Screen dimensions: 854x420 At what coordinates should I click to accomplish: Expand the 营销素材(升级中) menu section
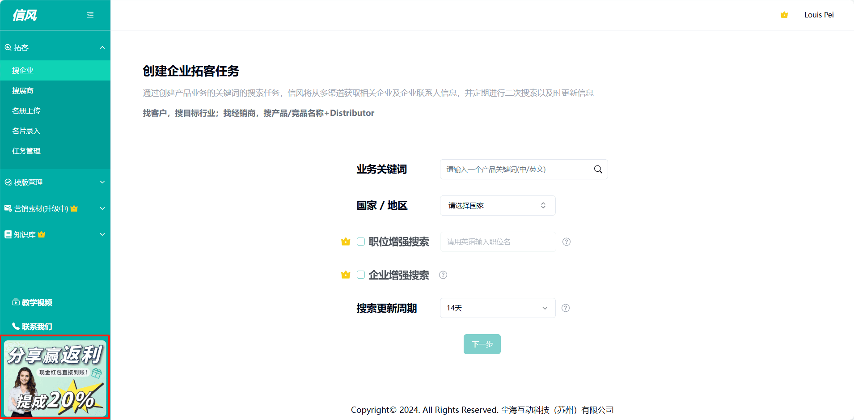pyautogui.click(x=102, y=208)
